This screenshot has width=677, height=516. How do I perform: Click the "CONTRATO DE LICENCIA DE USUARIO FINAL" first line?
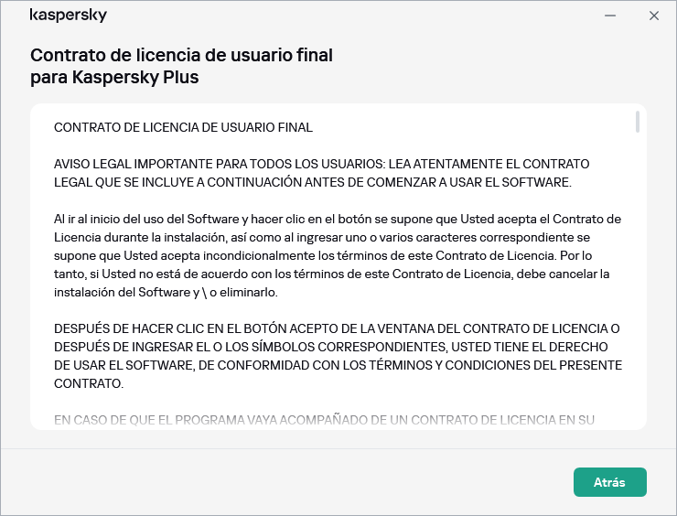click(x=183, y=127)
